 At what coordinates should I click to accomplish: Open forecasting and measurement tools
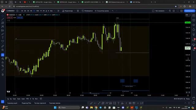pyautogui.click(x=3, y=30)
